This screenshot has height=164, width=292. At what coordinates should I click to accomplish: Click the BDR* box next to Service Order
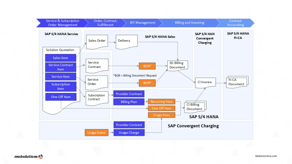(147, 83)
